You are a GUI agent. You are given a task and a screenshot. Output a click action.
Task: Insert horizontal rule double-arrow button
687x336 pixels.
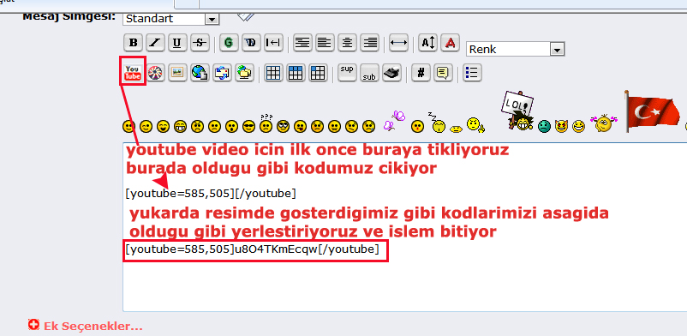pos(398,43)
